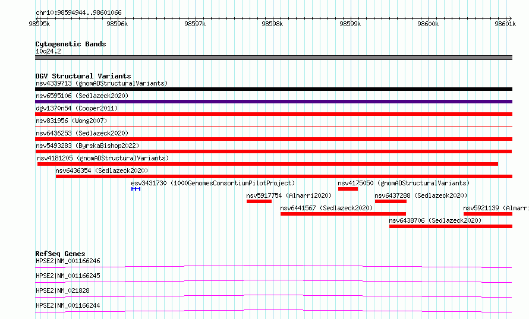Open the HPSE2|NM_021828 transcript label
529x319 pixels.
(x=62, y=290)
